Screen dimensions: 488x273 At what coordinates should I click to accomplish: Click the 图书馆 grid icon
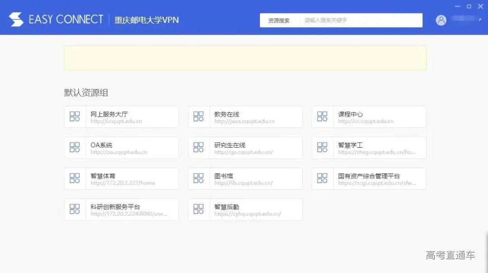[x=198, y=178]
